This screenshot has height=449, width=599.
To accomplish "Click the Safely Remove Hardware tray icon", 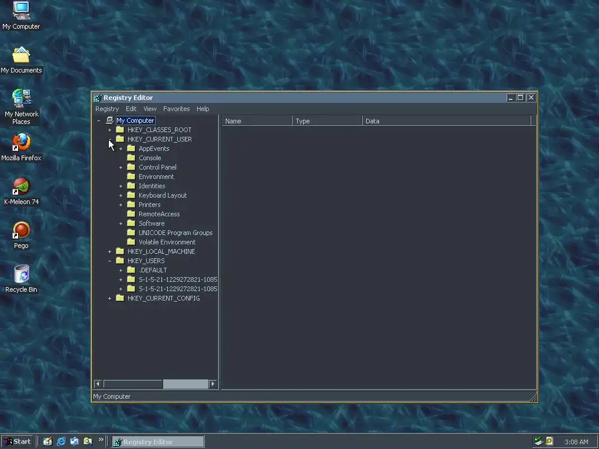I will (539, 441).
